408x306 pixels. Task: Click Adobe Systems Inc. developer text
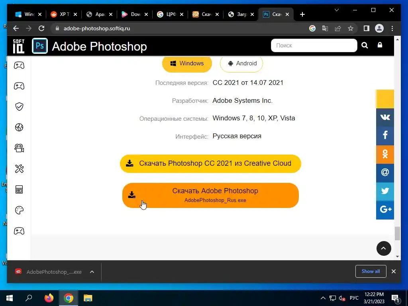pos(242,101)
